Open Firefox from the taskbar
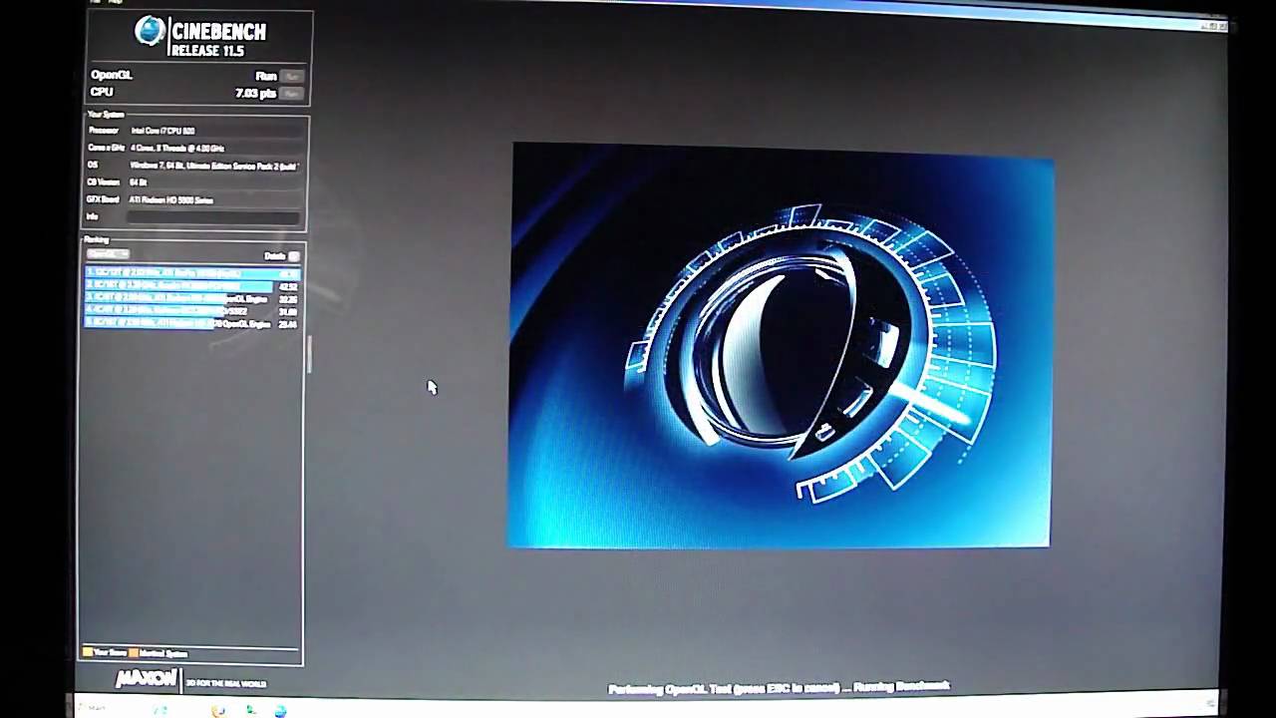 [218, 710]
